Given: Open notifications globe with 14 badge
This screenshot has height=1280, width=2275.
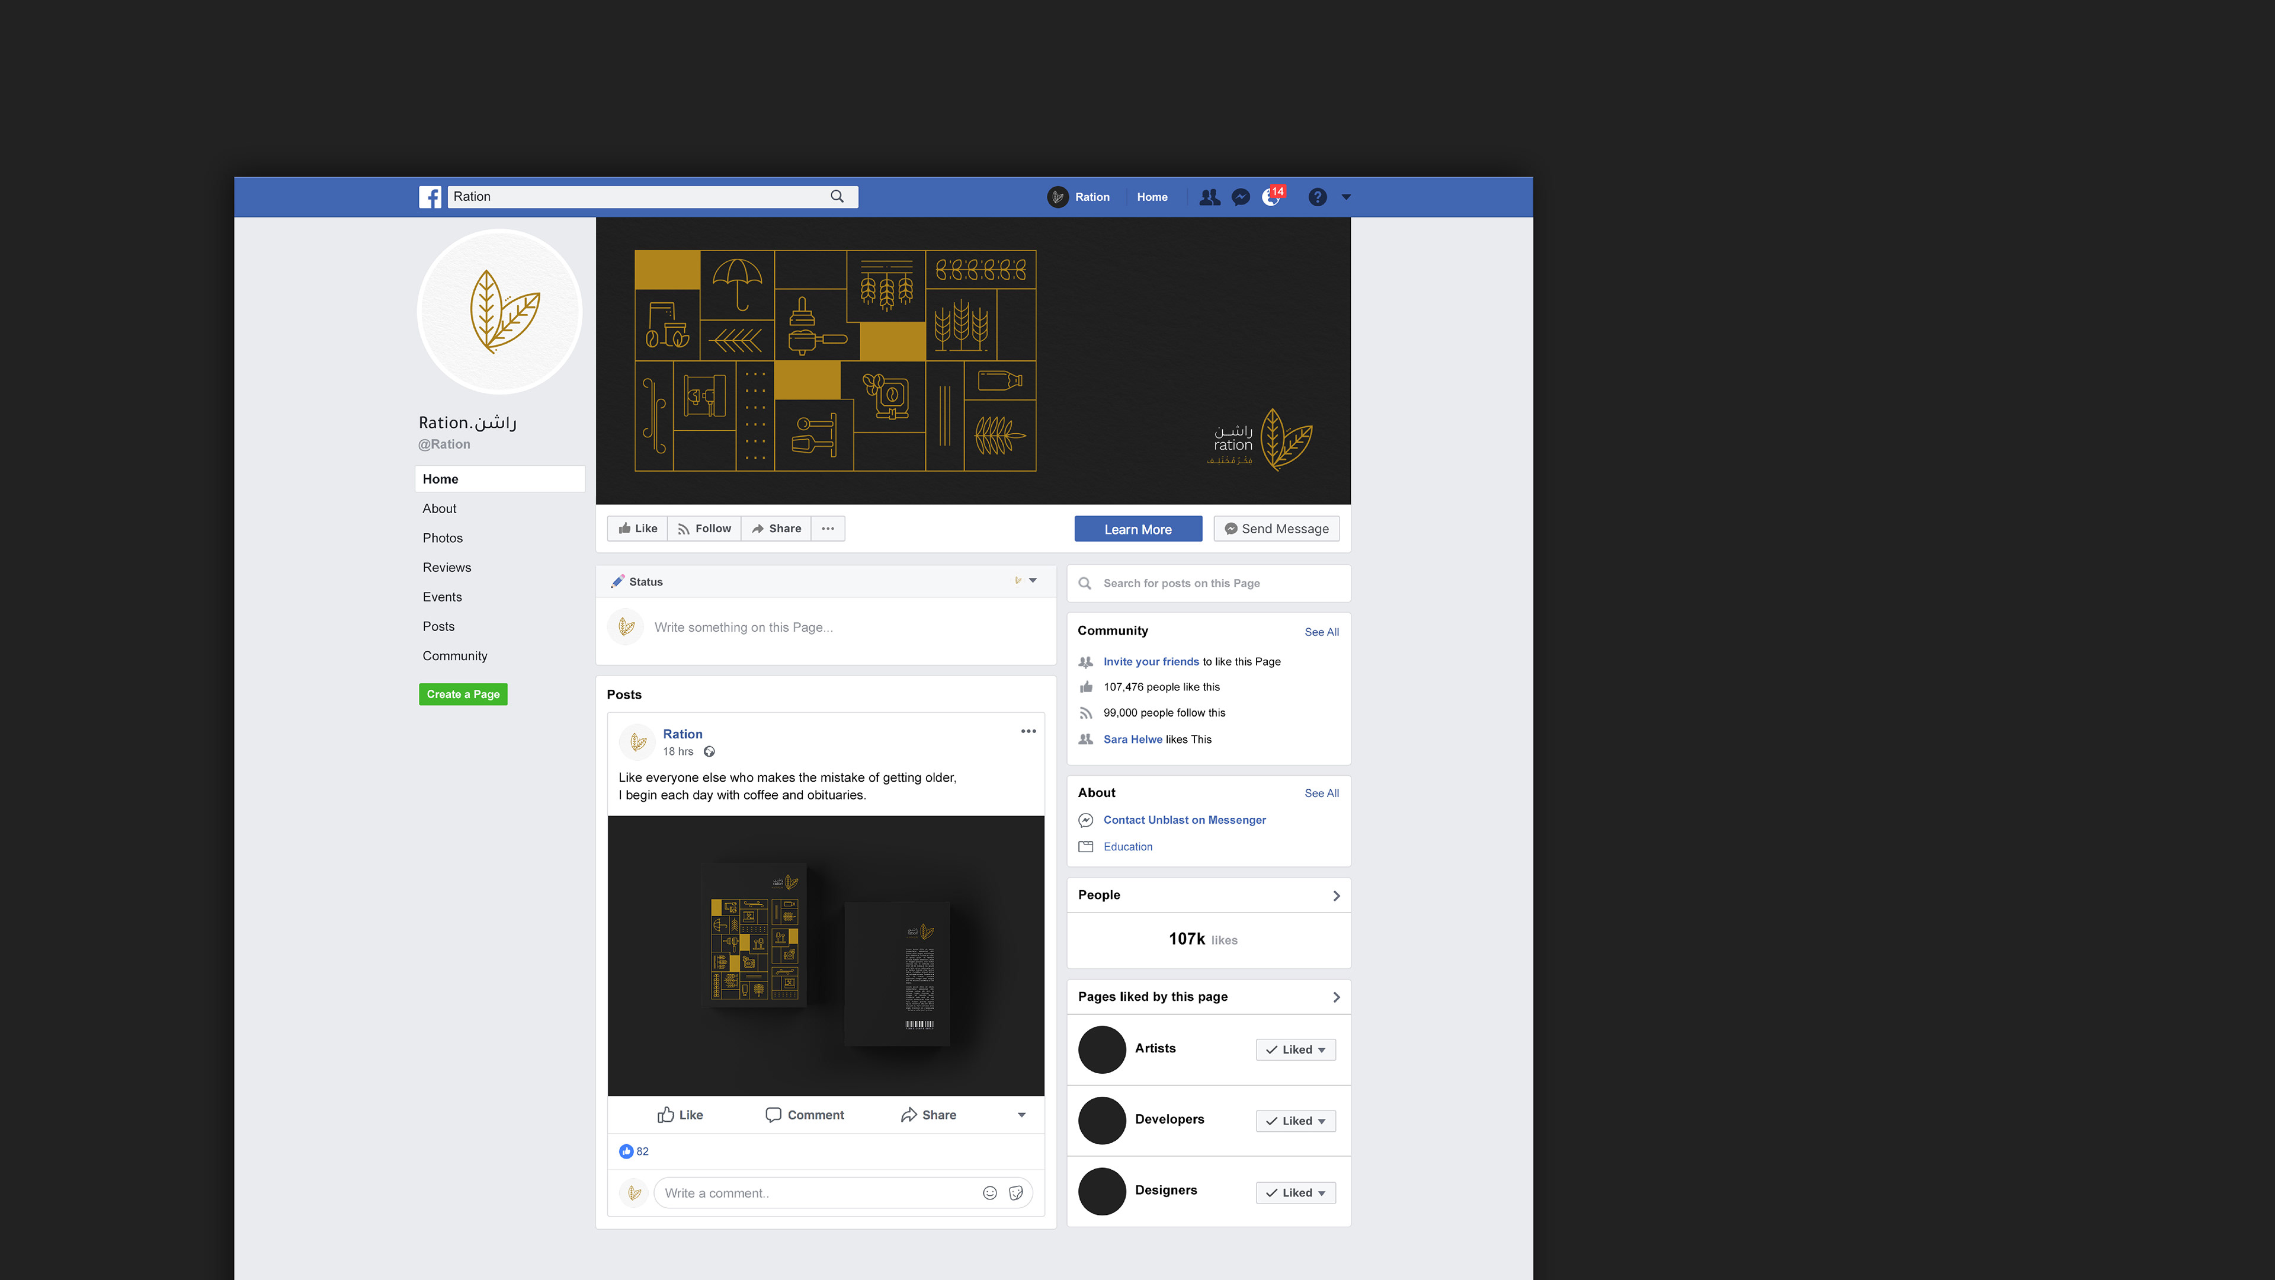Looking at the screenshot, I should click(1271, 197).
